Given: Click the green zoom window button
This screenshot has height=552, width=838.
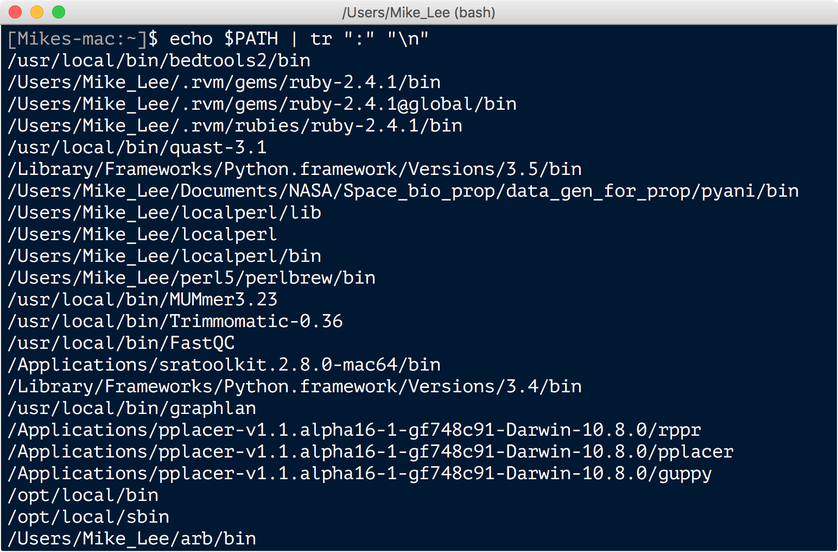Looking at the screenshot, I should click(x=59, y=12).
